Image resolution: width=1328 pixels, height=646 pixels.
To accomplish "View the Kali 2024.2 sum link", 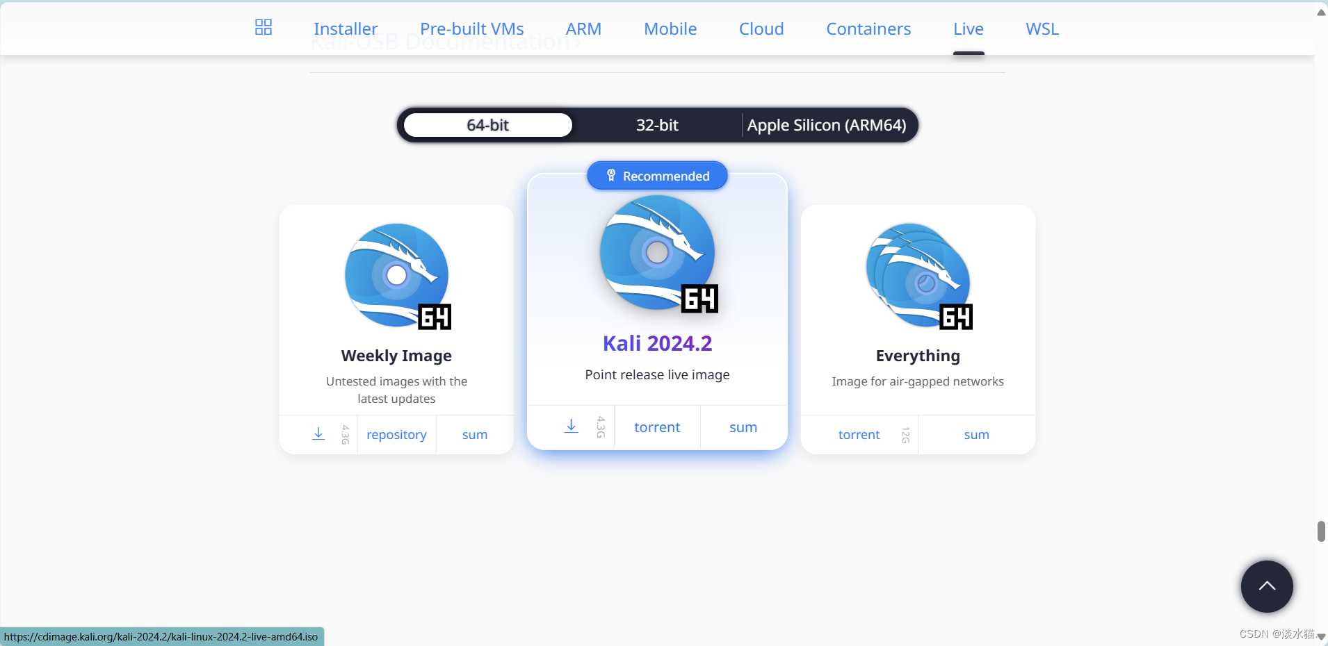I will click(743, 427).
